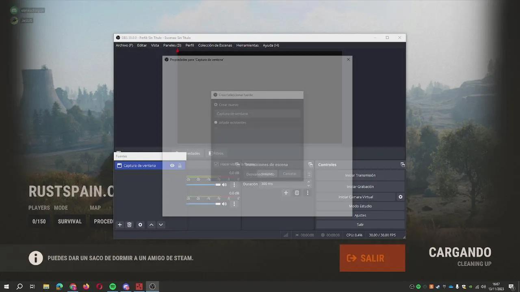Mute the lower audio mixer channel
Screen dimensions: 520x292
(x=224, y=204)
